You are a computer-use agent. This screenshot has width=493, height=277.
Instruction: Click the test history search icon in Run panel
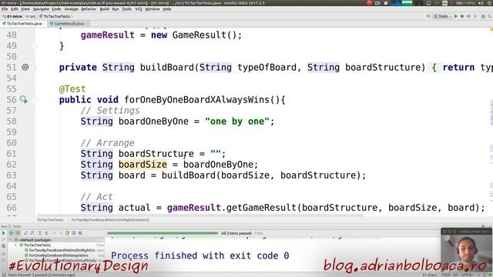coord(80,233)
